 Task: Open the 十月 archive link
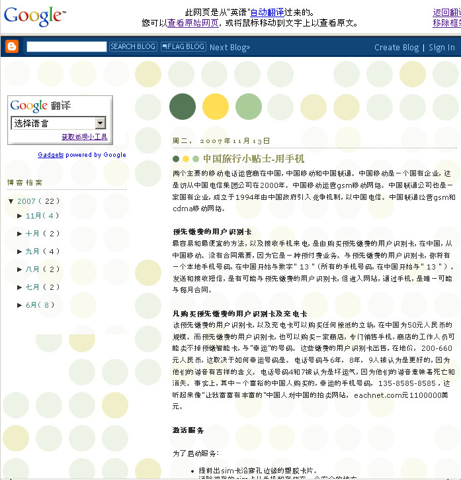[x=32, y=234]
